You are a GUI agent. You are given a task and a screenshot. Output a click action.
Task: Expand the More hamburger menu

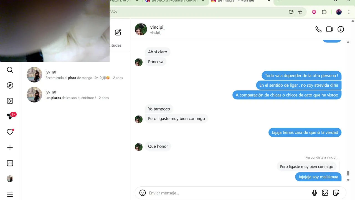[x=10, y=194]
